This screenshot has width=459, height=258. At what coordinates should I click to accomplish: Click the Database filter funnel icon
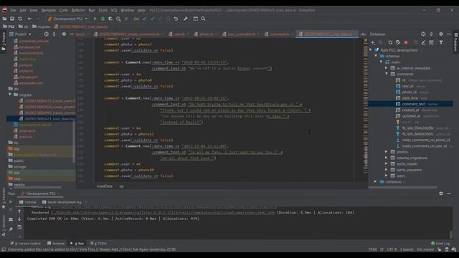pyautogui.click(x=441, y=43)
